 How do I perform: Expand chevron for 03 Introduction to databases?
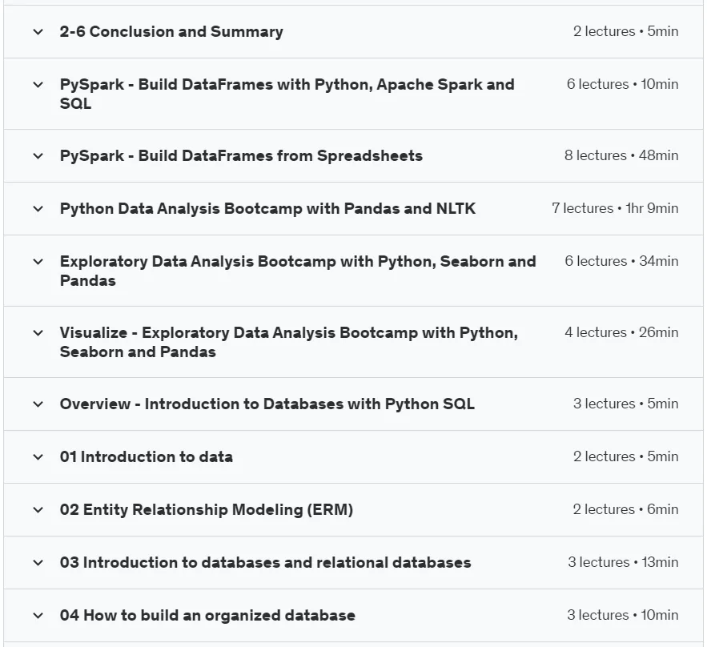point(38,563)
